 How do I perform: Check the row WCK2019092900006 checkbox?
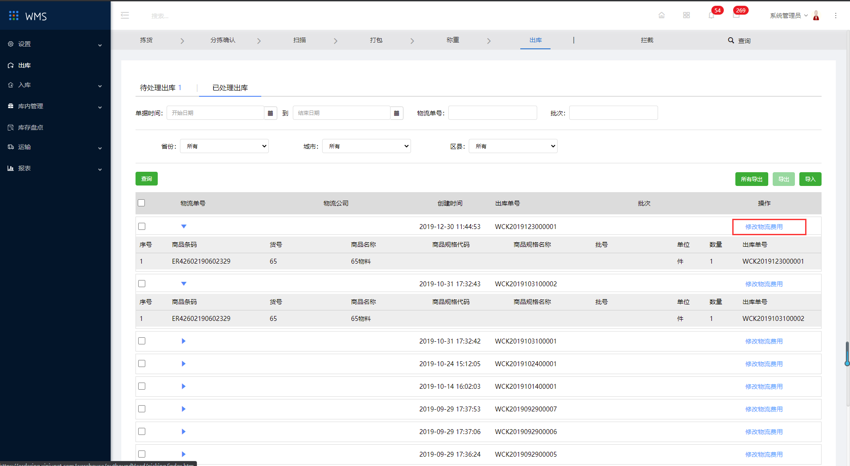coord(142,431)
